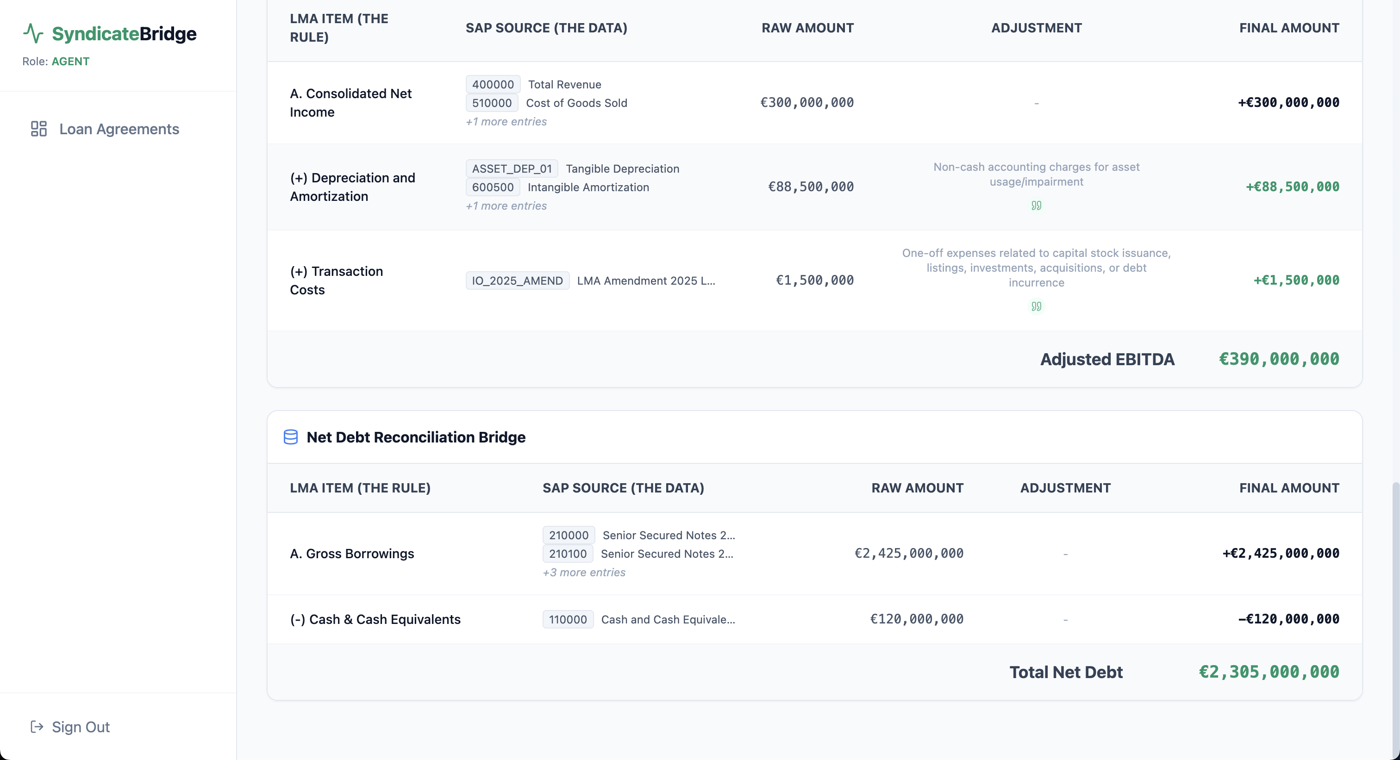
Task: Expand the +3 more entries for Gross Borrowings
Action: [584, 572]
